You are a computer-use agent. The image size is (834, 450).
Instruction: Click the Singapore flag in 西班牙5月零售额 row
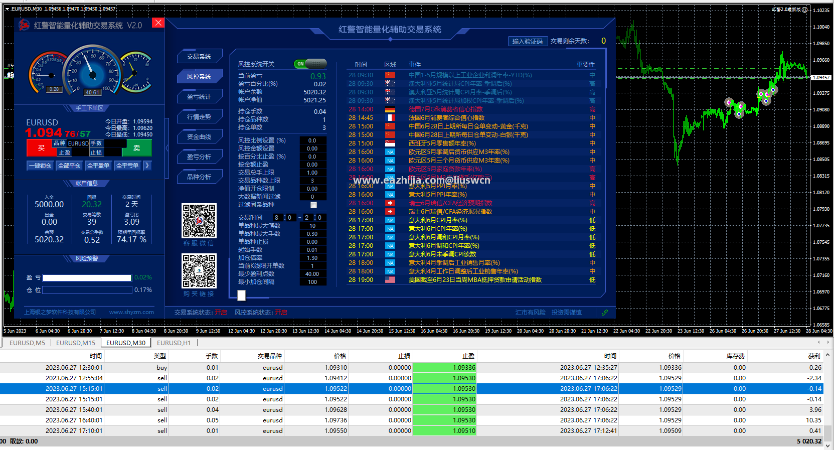(390, 143)
